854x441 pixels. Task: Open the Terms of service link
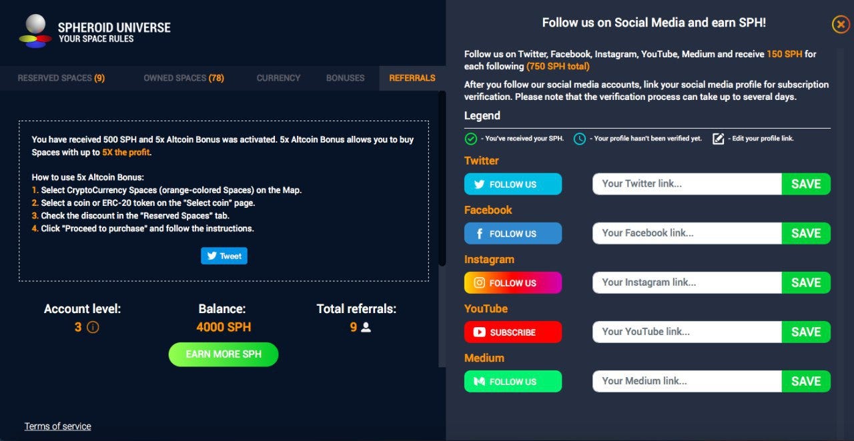[58, 426]
